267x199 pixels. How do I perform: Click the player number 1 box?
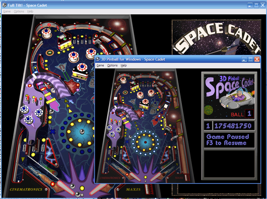(208, 126)
